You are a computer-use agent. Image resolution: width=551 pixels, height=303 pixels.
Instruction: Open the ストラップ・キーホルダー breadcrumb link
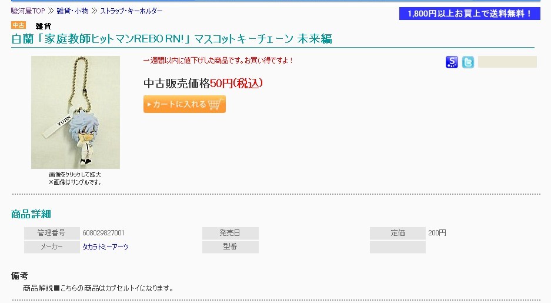pyautogui.click(x=131, y=11)
